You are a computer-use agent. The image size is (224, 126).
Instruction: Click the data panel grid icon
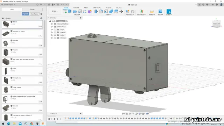pyautogui.click(x=49, y=5)
